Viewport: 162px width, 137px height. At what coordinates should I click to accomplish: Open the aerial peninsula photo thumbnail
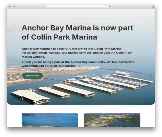click(x=112, y=120)
